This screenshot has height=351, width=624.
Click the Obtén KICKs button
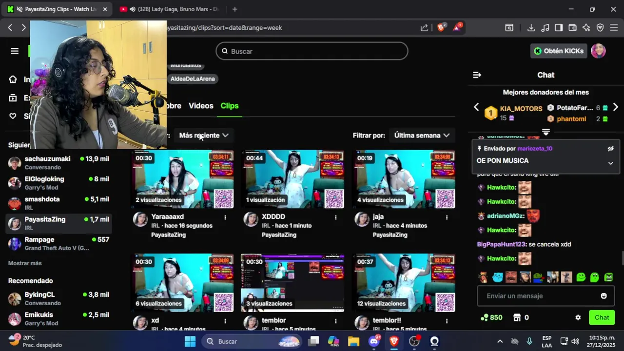point(559,51)
